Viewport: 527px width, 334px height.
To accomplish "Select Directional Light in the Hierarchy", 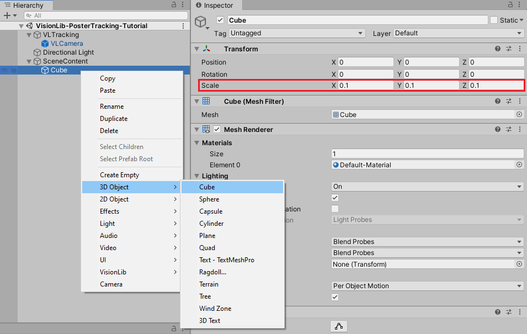I will pos(68,52).
